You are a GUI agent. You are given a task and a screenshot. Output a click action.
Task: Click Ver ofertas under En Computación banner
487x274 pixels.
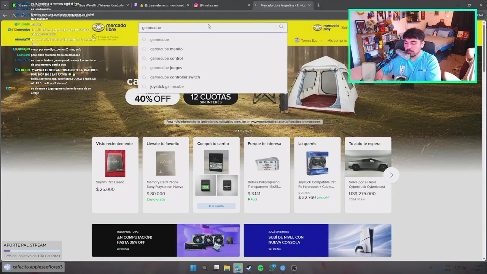point(123,249)
